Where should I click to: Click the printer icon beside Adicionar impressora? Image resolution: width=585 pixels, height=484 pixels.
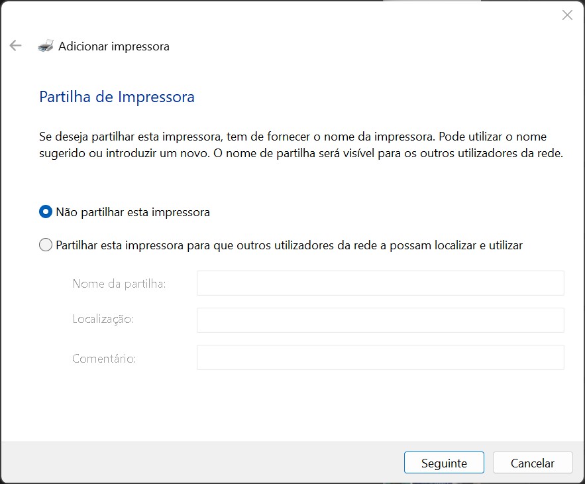point(46,46)
